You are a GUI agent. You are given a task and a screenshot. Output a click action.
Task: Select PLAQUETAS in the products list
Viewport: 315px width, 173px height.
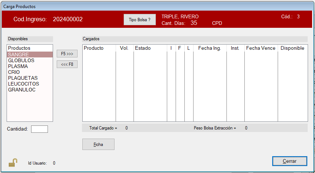tap(23, 78)
